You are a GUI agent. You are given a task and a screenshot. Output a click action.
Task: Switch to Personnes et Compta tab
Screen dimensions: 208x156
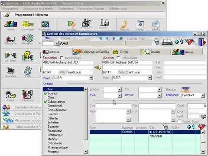(x=91, y=52)
